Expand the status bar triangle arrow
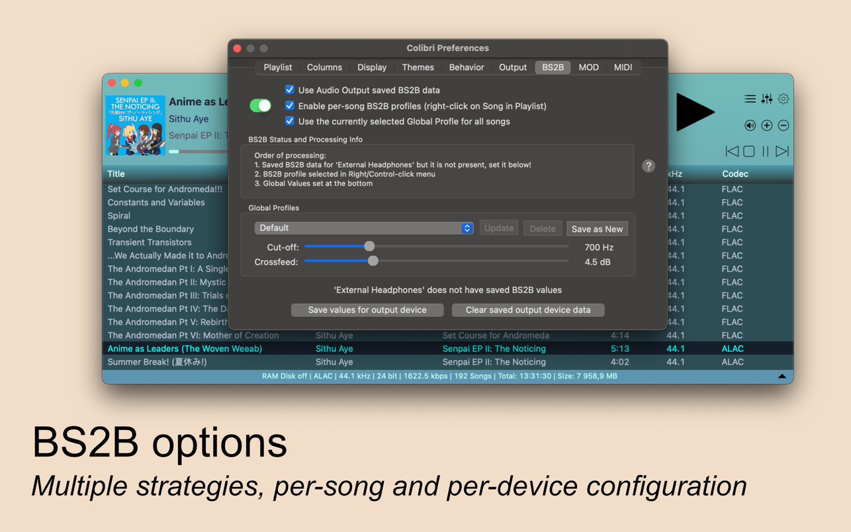Viewport: 851px width, 532px height. click(782, 377)
